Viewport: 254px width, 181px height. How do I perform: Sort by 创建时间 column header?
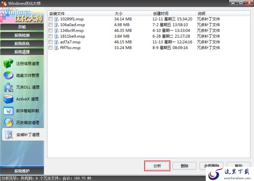coord(173,13)
